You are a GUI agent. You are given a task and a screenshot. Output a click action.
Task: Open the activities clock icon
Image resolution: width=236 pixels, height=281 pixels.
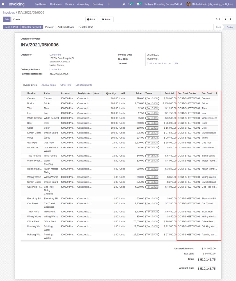[x=130, y=4]
